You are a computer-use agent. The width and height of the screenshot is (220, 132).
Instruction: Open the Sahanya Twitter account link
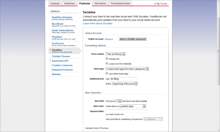point(110,39)
